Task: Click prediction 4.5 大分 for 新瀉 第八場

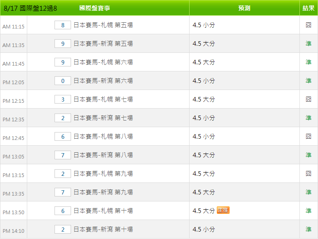Action: (x=204, y=155)
